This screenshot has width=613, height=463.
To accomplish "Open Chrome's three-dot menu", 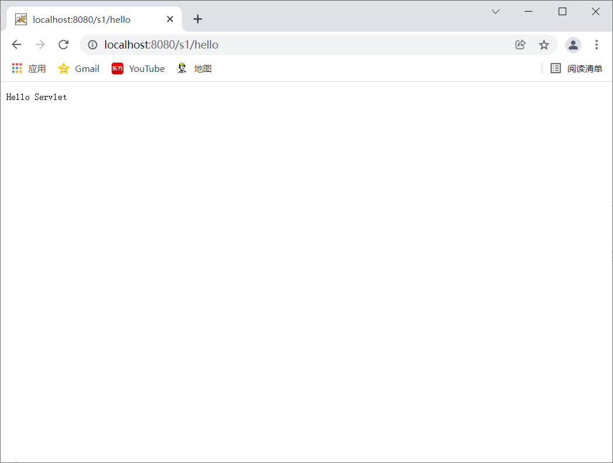I will tap(597, 44).
